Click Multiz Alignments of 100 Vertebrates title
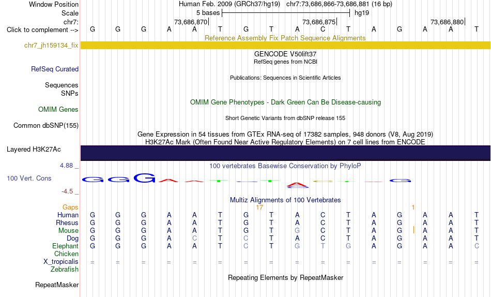This screenshot has height=297, width=491. (285, 200)
